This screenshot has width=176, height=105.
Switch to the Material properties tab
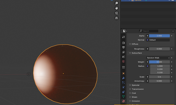[x=123, y=101]
